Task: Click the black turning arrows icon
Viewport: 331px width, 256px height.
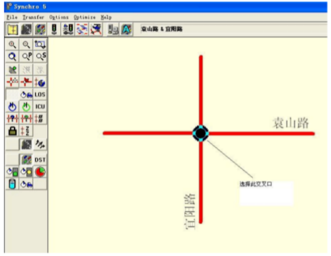Action: pos(40,144)
